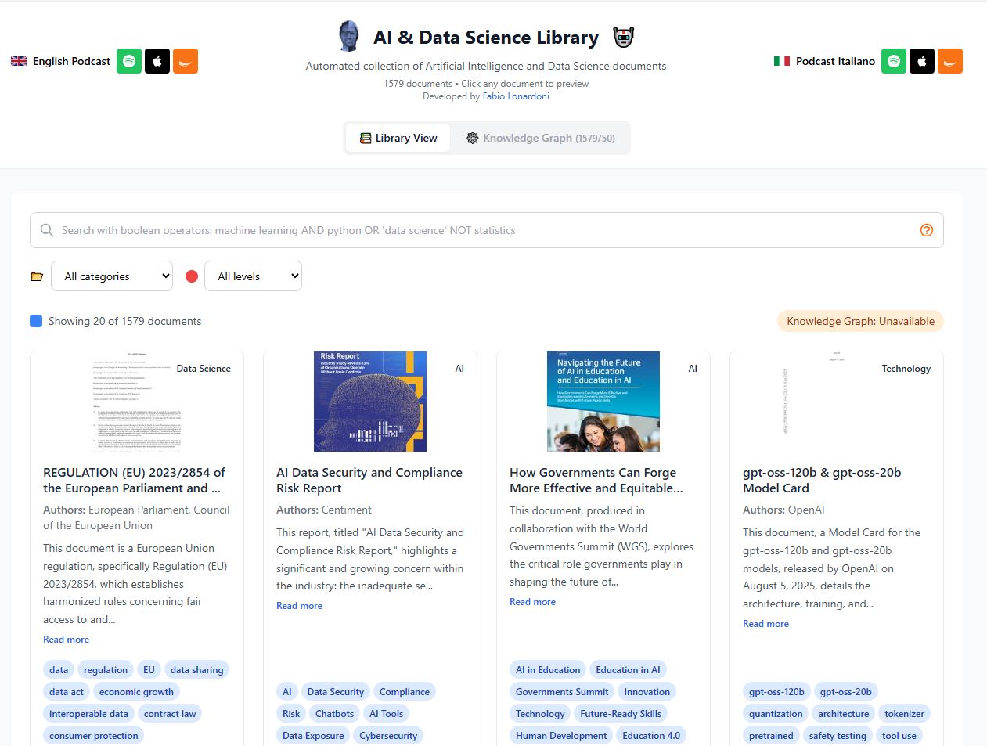Screen dimensions: 987x746
Task: Open the All categories dropdown
Action: tap(111, 276)
